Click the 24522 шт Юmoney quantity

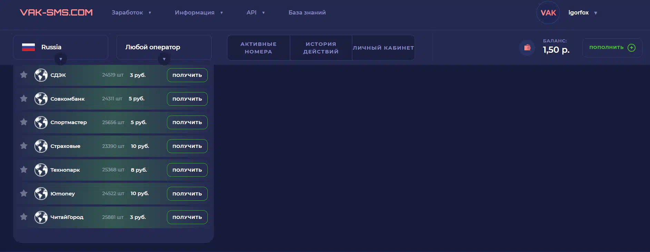coord(113,193)
